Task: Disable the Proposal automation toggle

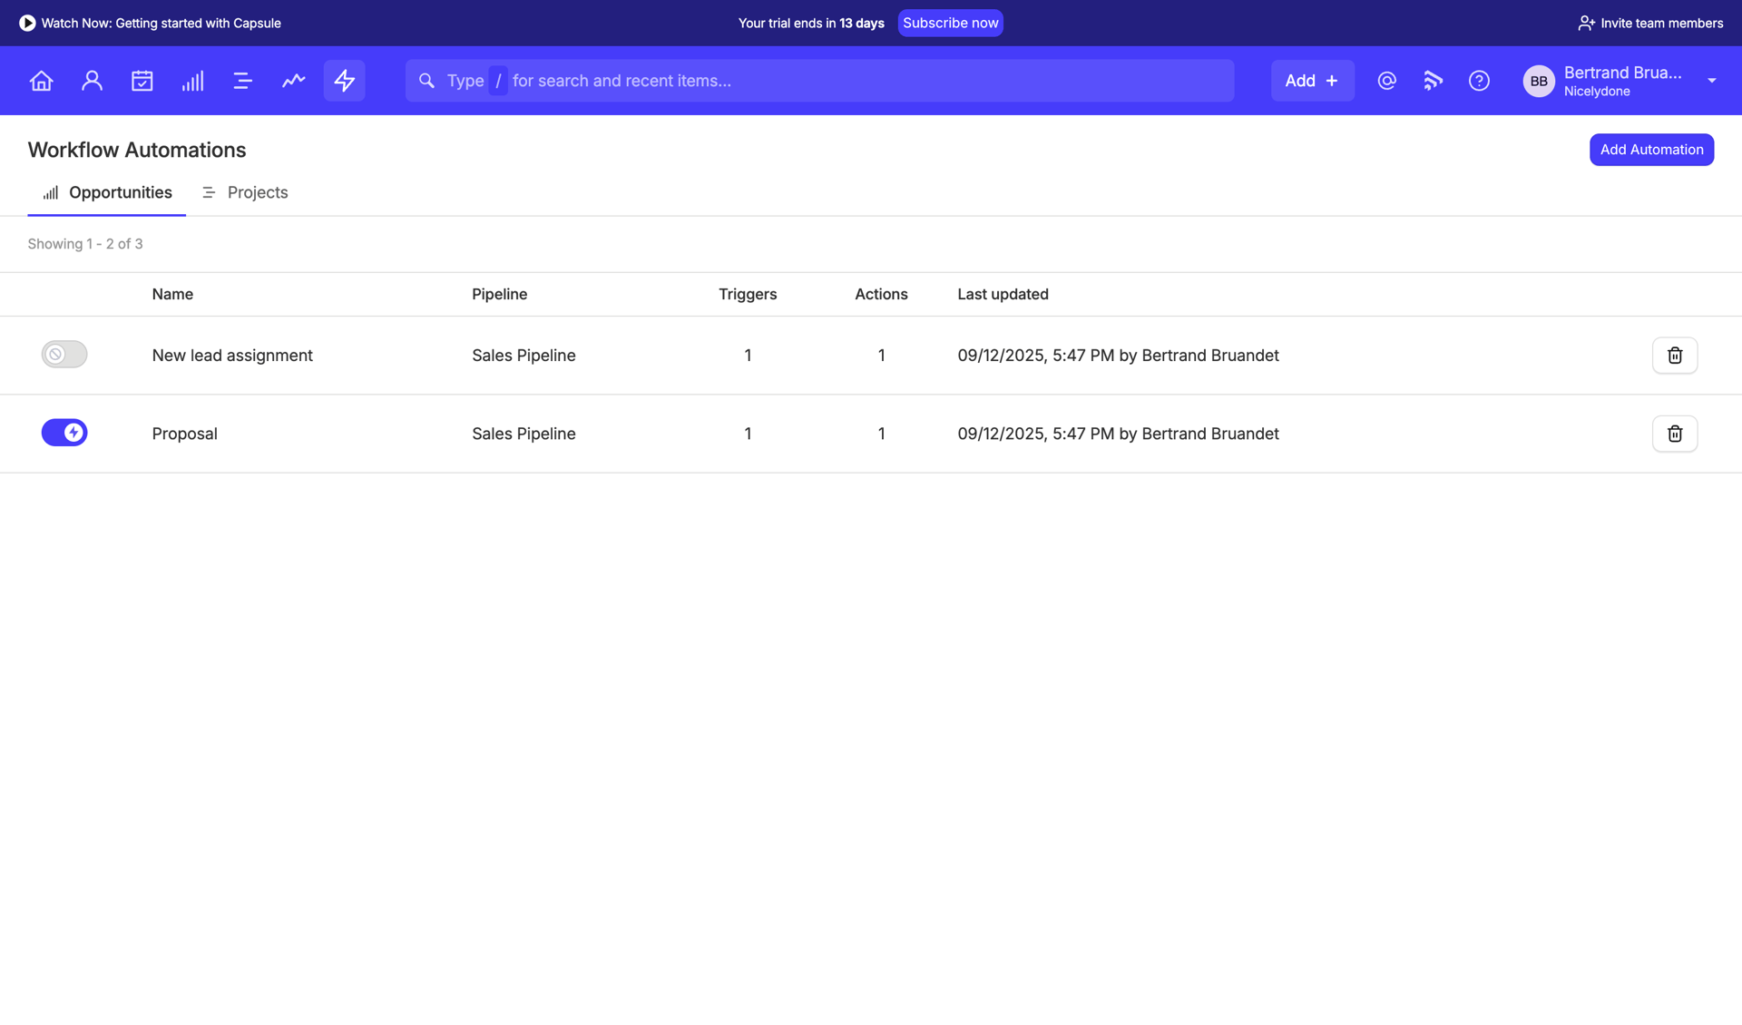Action: pos(64,433)
